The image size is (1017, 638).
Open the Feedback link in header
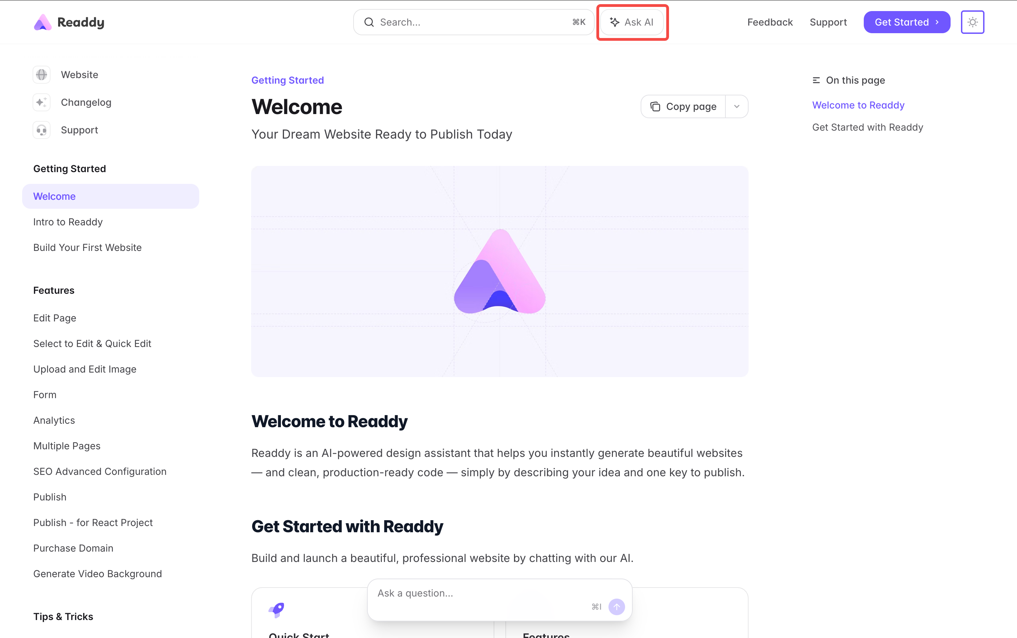tap(770, 22)
